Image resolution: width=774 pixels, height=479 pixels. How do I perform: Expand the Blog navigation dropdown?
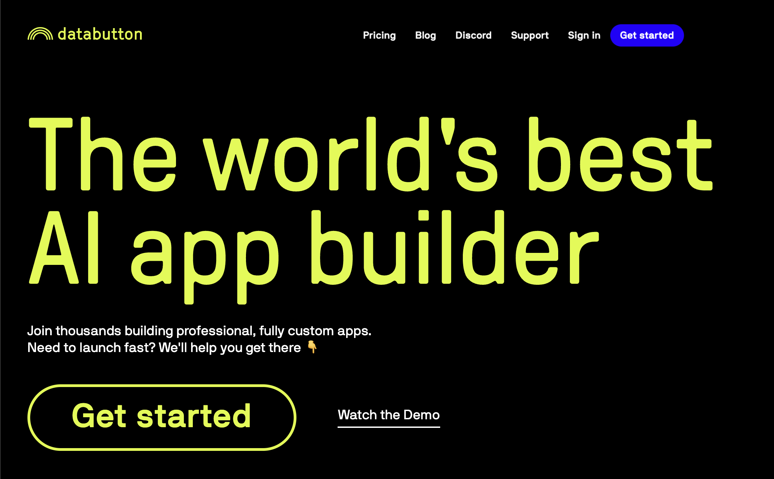[x=426, y=35]
